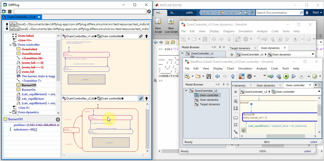Click the up arrow in the v2 viewer header
The width and height of the screenshot is (324, 161).
pos(147,98)
